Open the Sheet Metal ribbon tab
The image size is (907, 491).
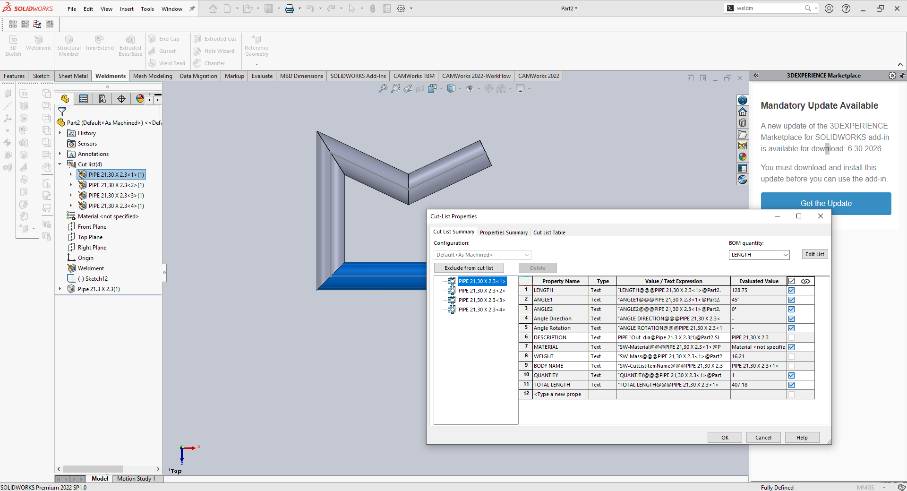tap(73, 76)
